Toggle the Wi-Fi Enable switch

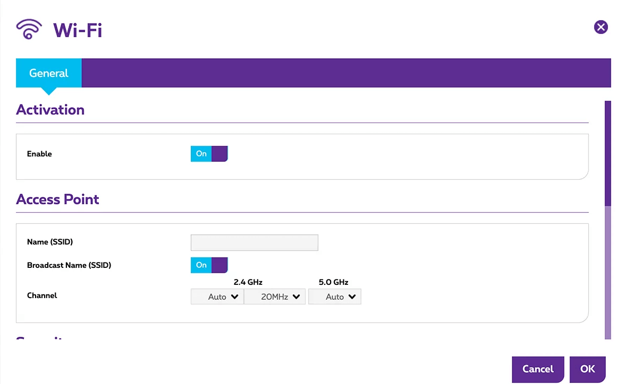pyautogui.click(x=209, y=154)
